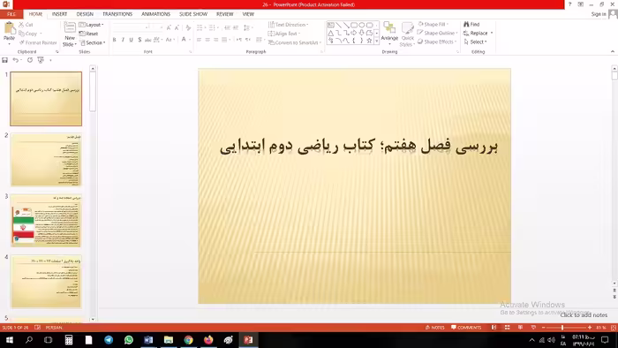Toggle Italic formatting

click(123, 40)
